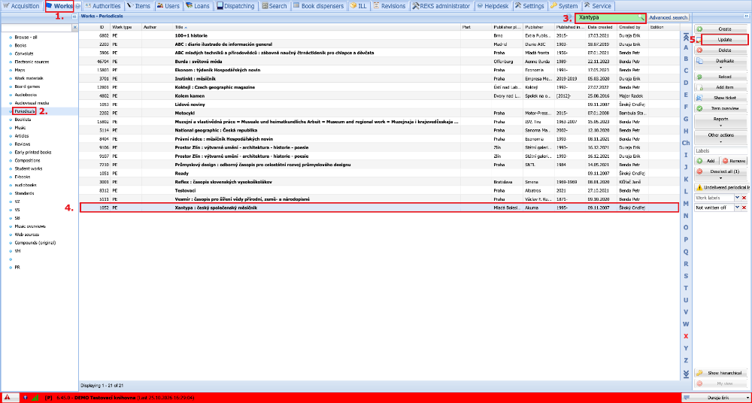The height and width of the screenshot is (403, 752).
Task: Open the Items tab
Action: 138,6
